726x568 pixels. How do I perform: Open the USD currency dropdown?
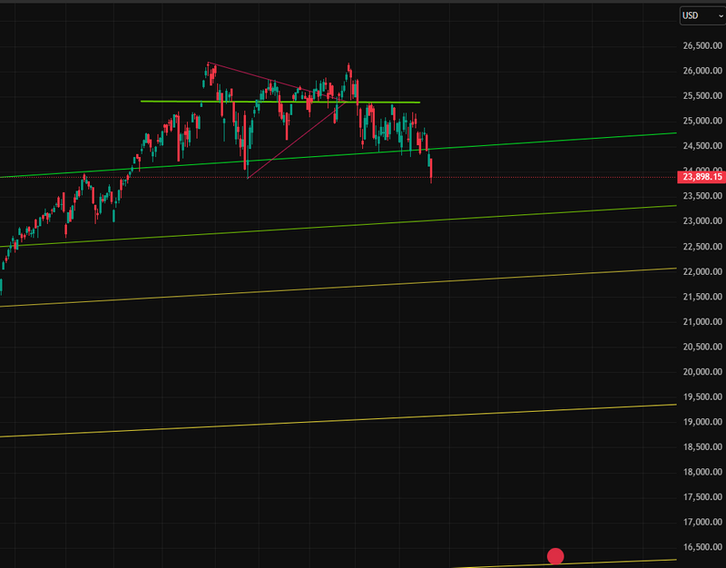701,15
